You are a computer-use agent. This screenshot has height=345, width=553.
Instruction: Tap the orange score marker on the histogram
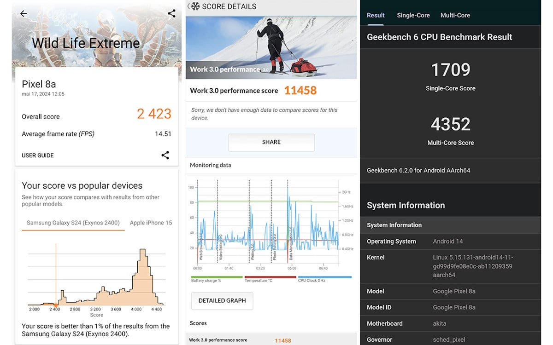56,305
